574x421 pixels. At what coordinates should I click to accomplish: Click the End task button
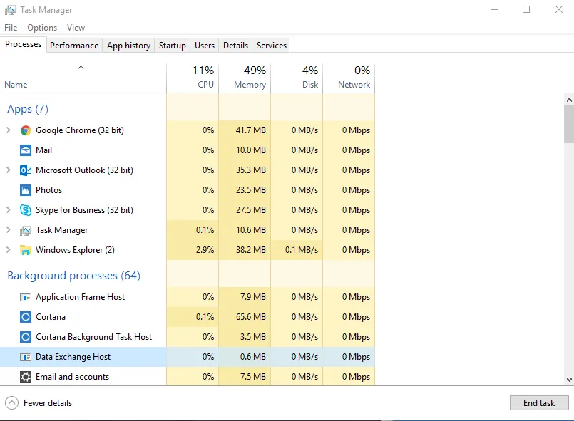click(x=539, y=402)
